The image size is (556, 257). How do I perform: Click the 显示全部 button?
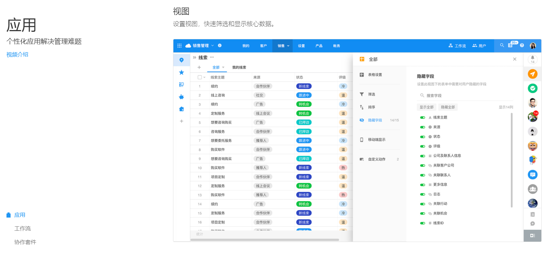coord(427,107)
